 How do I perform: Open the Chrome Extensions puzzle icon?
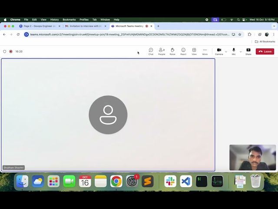tap(249, 34)
